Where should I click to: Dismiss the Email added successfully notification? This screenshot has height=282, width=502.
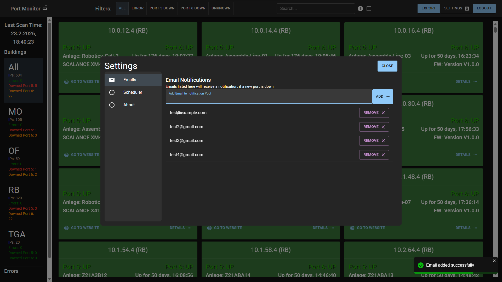point(494,260)
